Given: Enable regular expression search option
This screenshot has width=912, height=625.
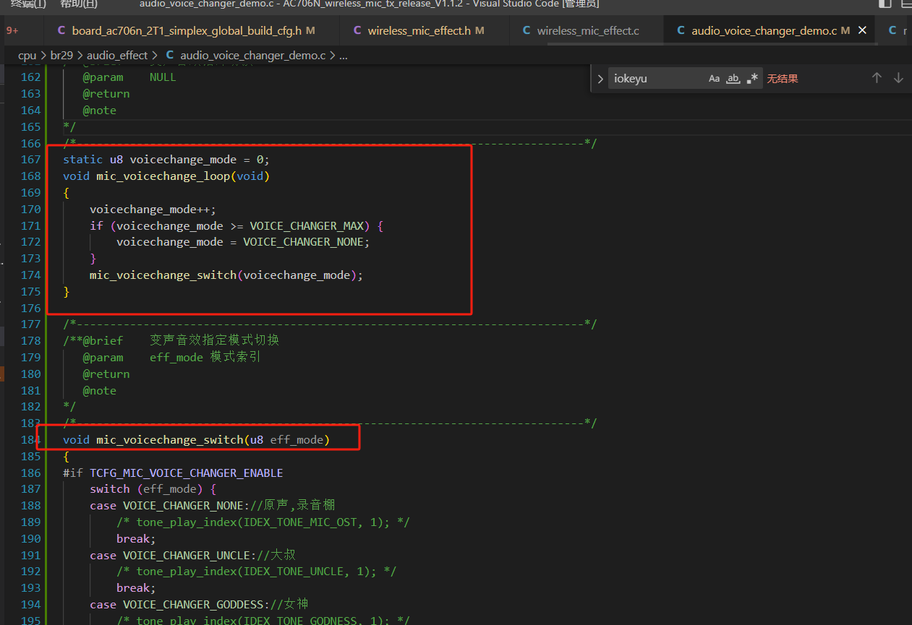Looking at the screenshot, I should 752,78.
